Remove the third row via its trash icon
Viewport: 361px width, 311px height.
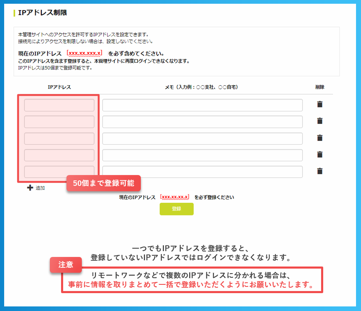319,138
